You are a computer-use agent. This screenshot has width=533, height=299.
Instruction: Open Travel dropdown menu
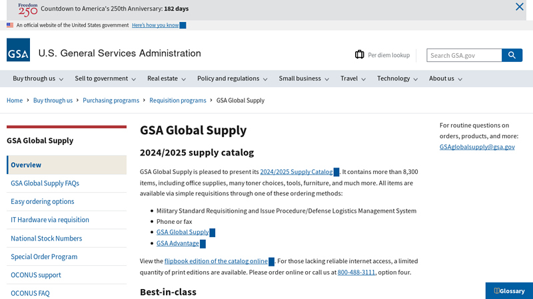pos(353,78)
